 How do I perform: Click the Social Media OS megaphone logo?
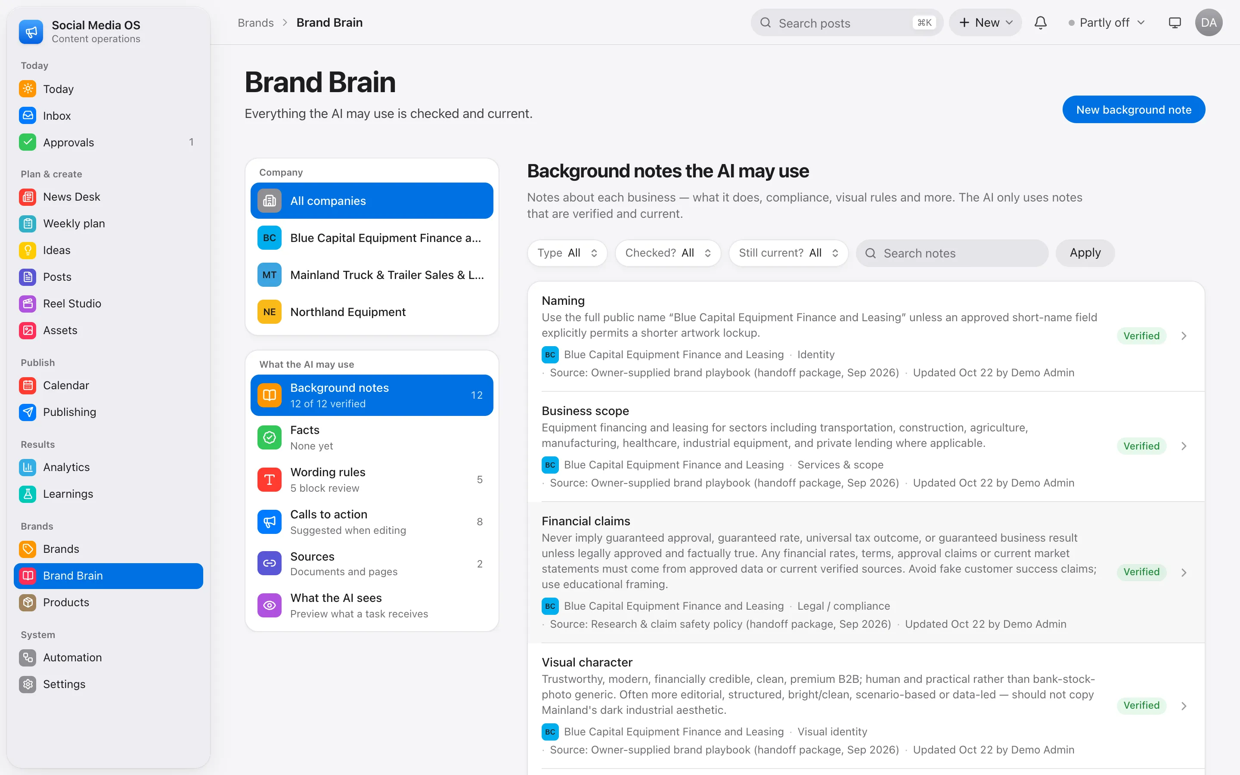click(x=31, y=32)
